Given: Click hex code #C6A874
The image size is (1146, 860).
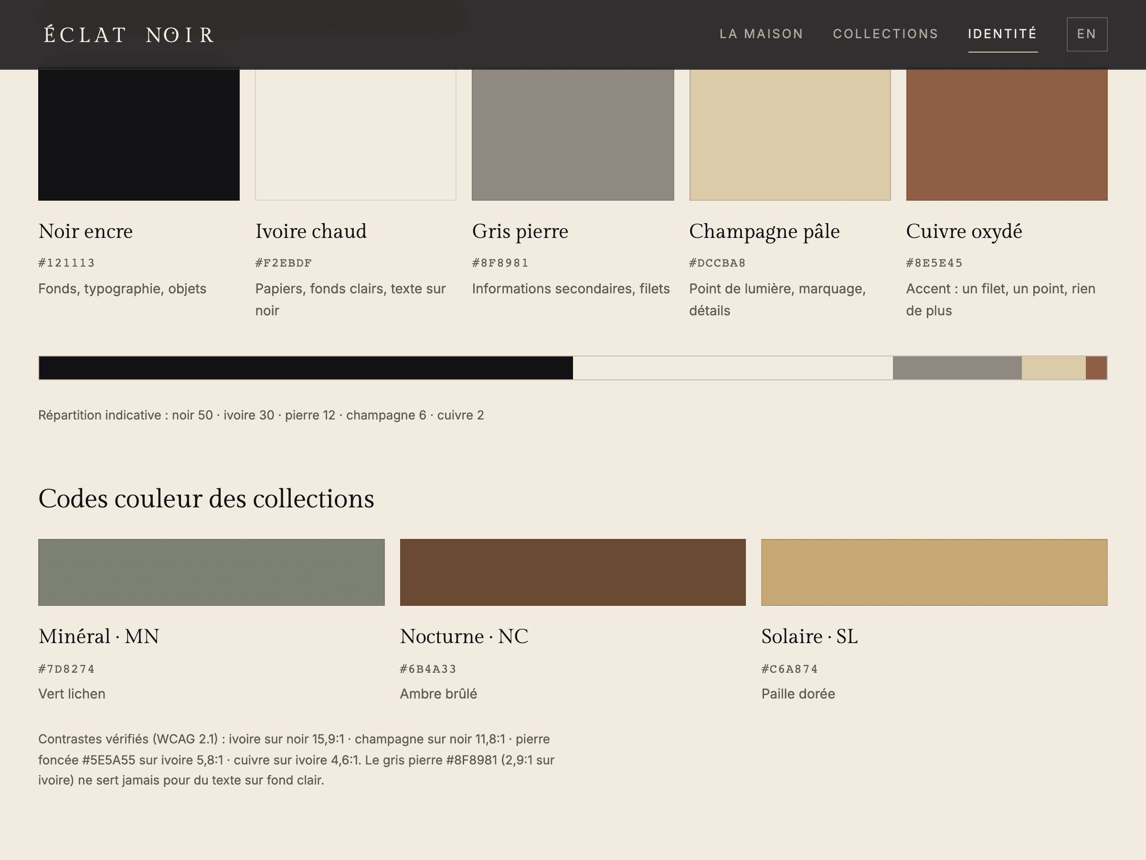Looking at the screenshot, I should click(790, 669).
